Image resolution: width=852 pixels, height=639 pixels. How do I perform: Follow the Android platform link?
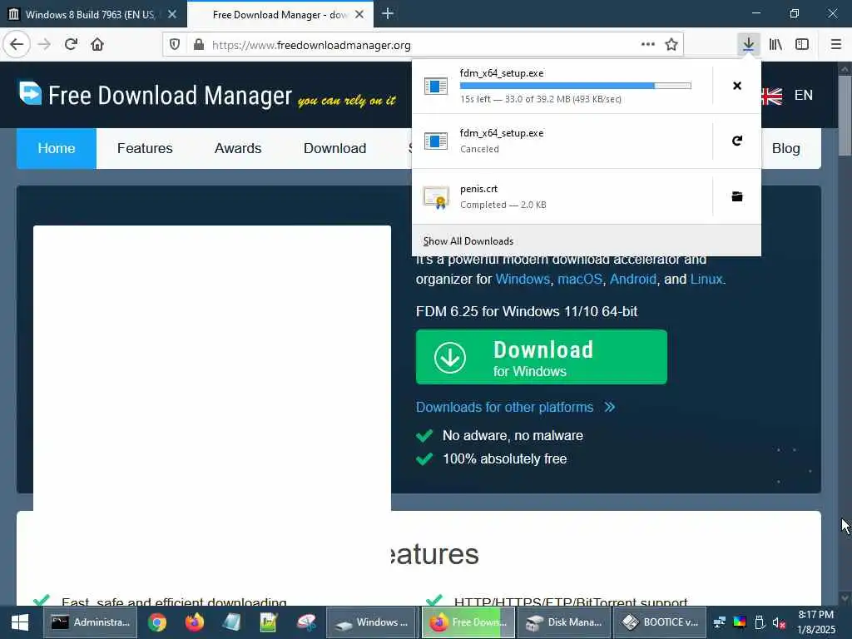pyautogui.click(x=633, y=279)
